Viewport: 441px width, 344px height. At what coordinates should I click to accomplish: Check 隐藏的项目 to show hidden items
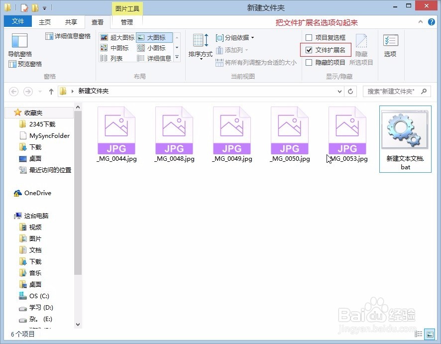(309, 63)
